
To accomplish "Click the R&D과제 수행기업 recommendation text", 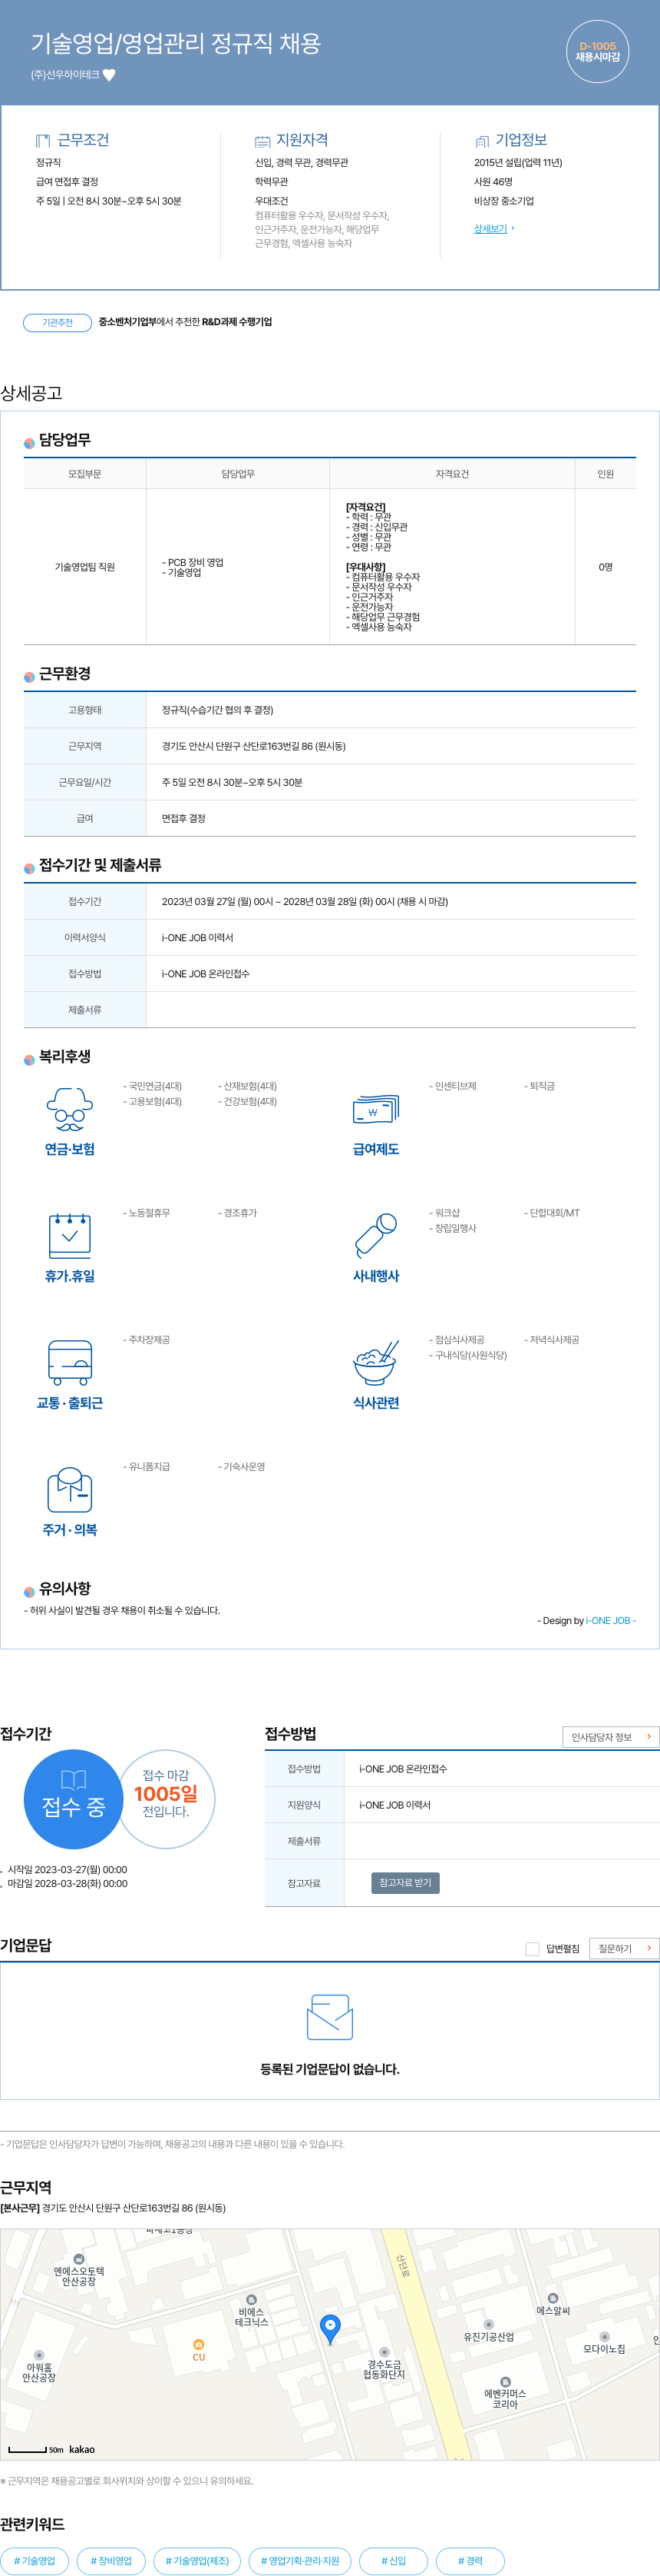I will (x=236, y=322).
